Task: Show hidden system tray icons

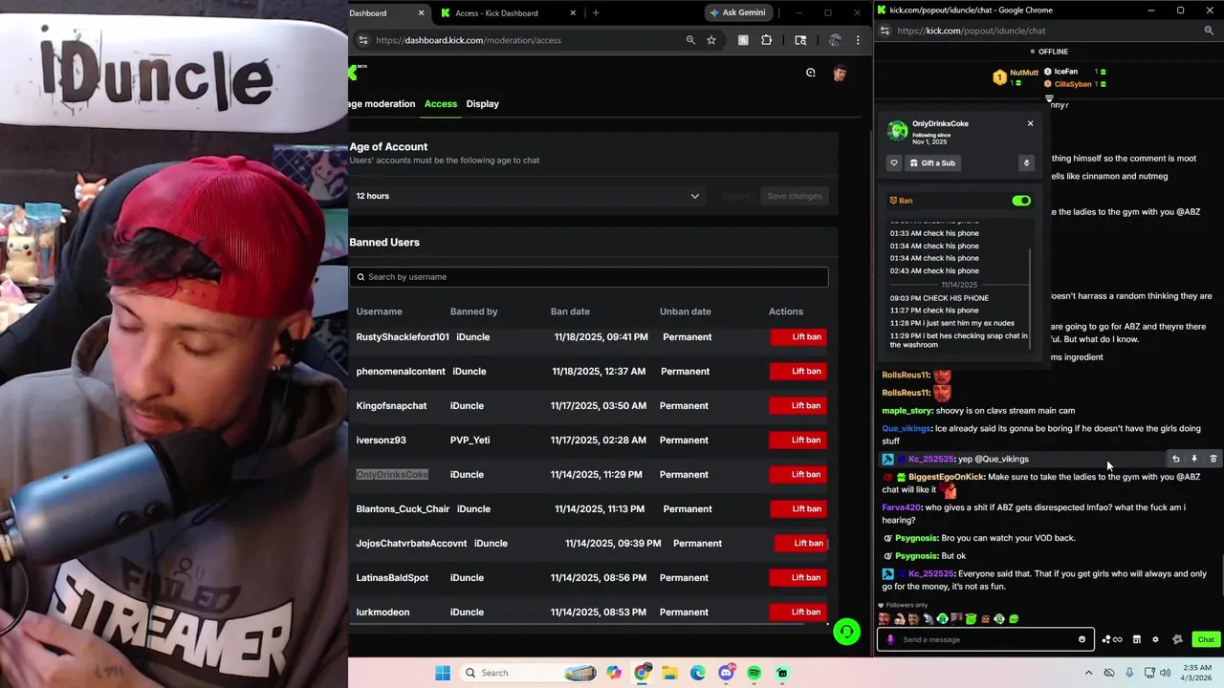Action: 1088,673
